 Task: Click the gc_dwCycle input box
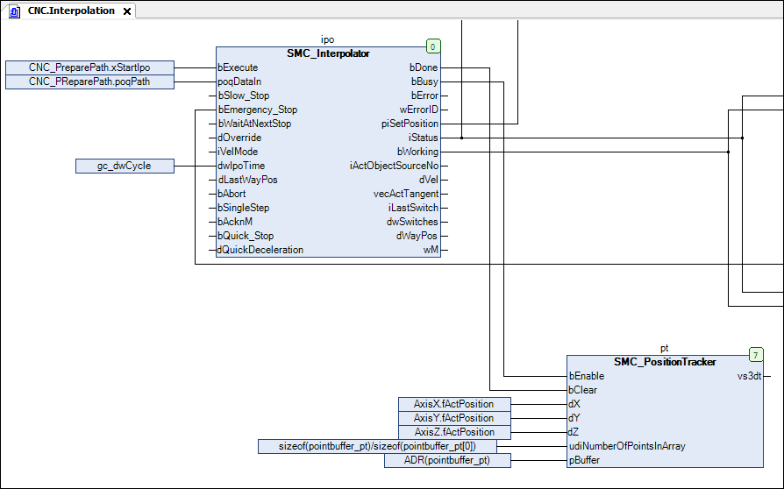(x=124, y=166)
